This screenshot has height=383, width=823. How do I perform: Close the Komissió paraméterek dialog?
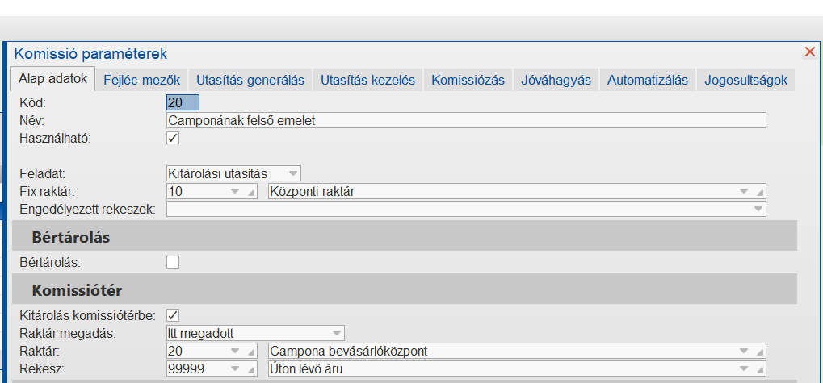point(810,52)
